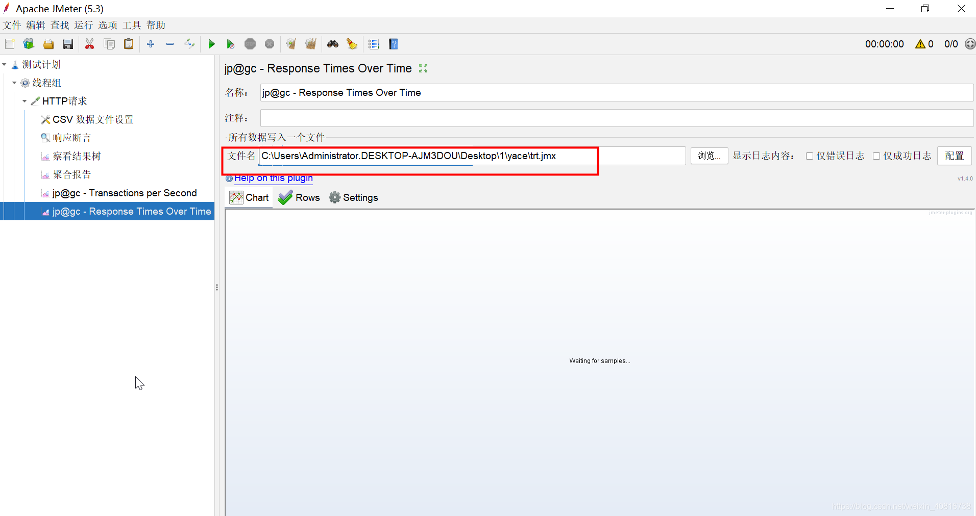
Task: Open the 文件 menu
Action: 12,25
